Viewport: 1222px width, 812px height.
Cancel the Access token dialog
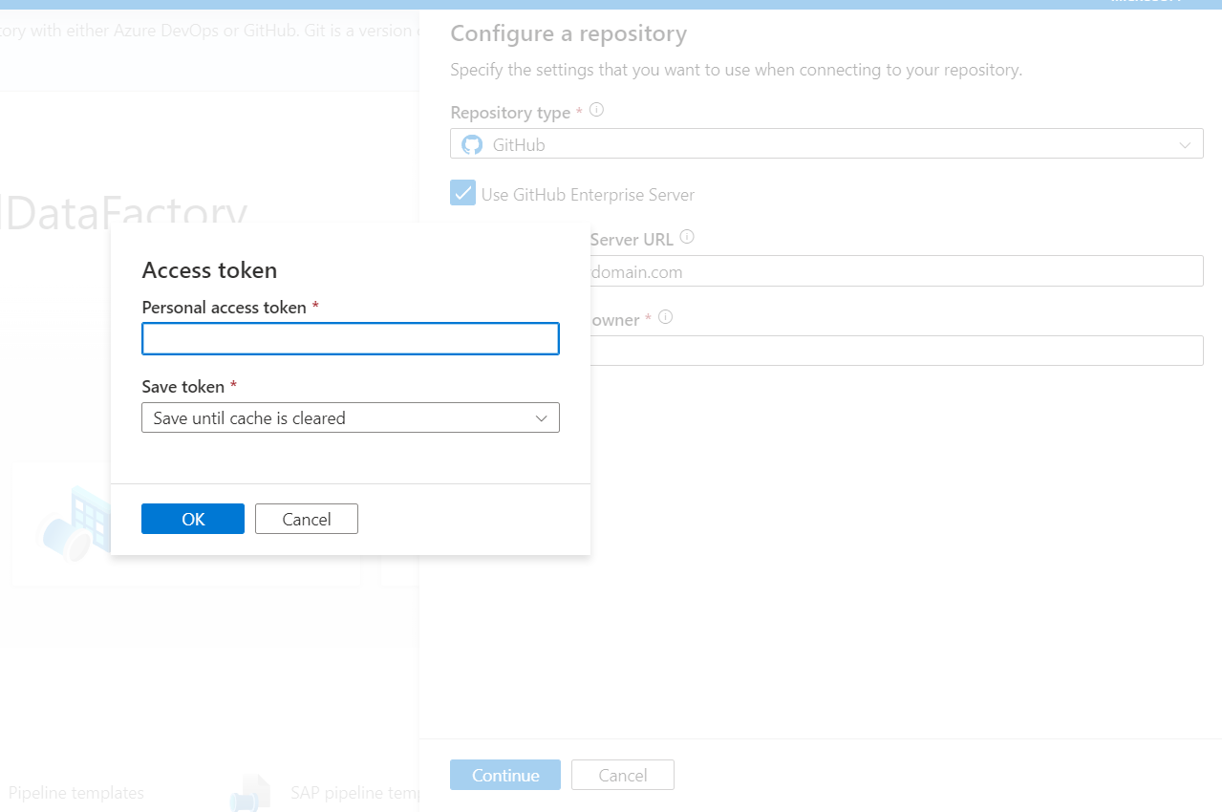306,519
